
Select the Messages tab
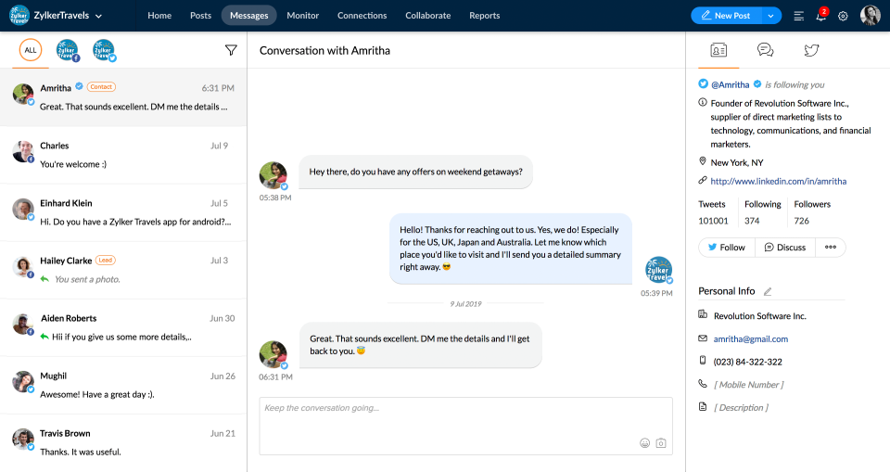(x=249, y=16)
